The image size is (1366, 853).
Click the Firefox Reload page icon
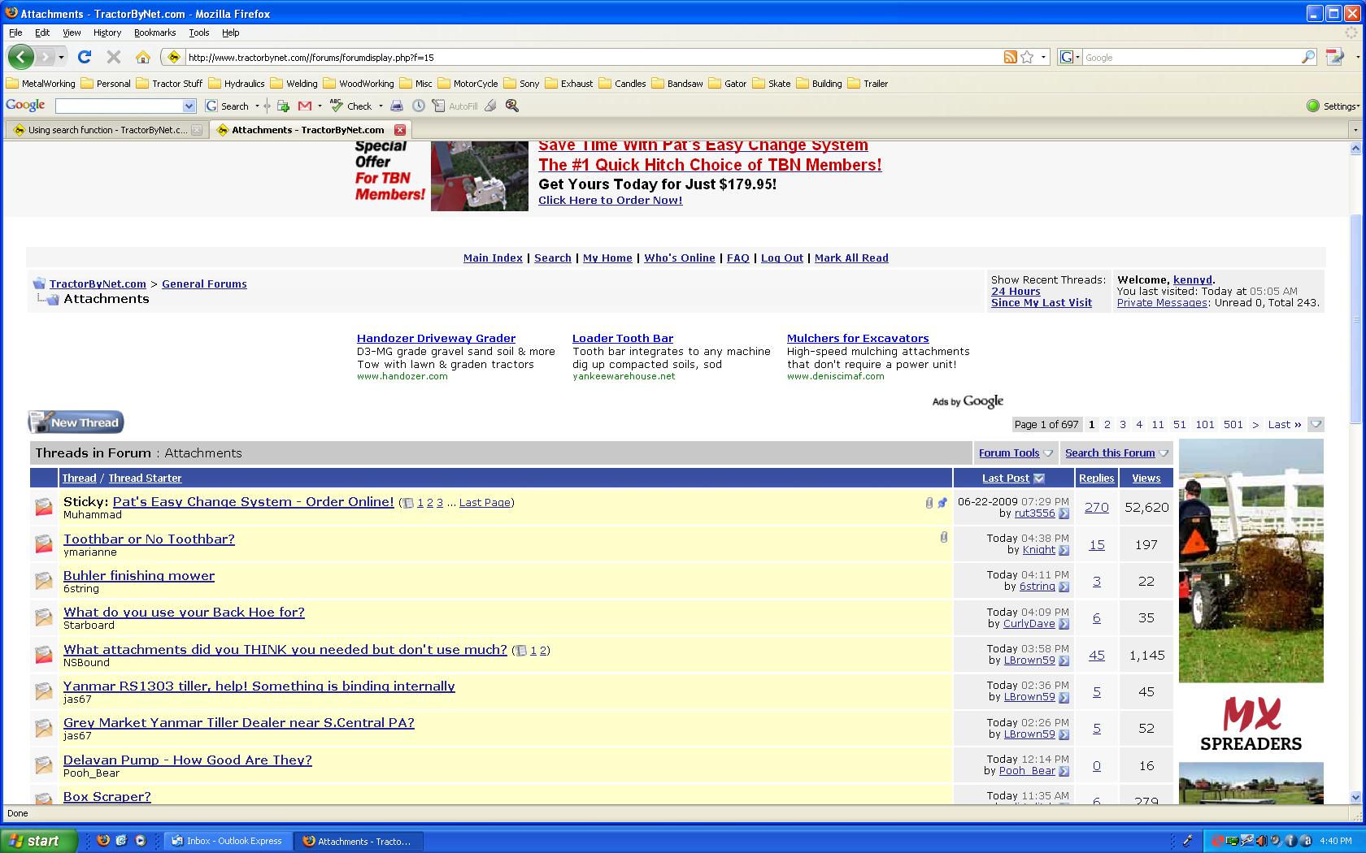tap(85, 57)
